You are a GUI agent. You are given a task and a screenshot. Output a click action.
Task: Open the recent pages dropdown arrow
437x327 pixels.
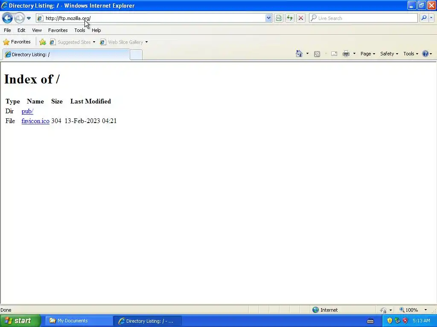point(29,18)
